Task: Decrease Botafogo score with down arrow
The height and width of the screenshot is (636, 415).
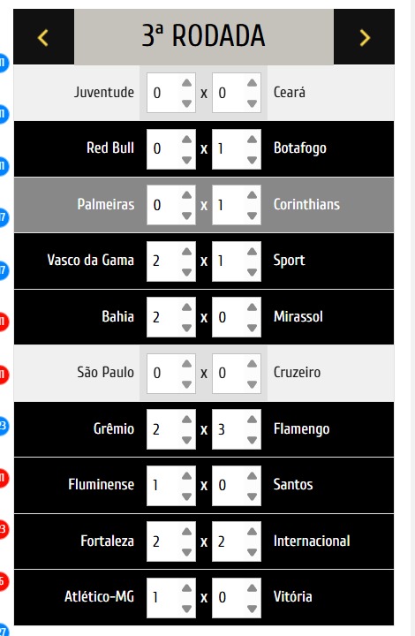Action: pyautogui.click(x=252, y=160)
